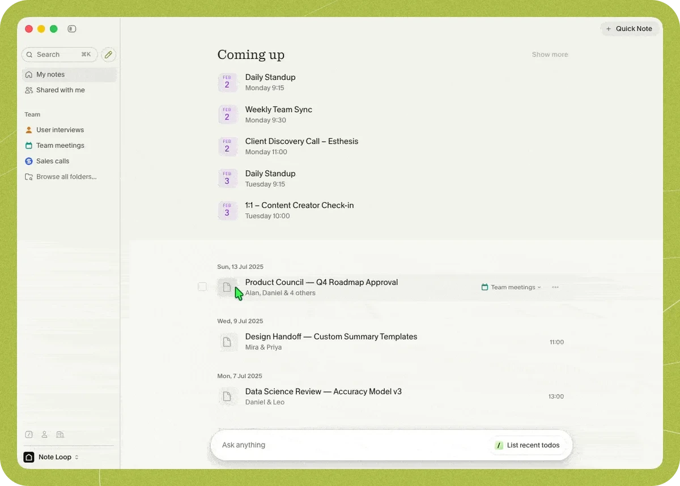The image size is (680, 486).
Task: Open more options ellipsis on Product Council row
Action: (x=555, y=287)
